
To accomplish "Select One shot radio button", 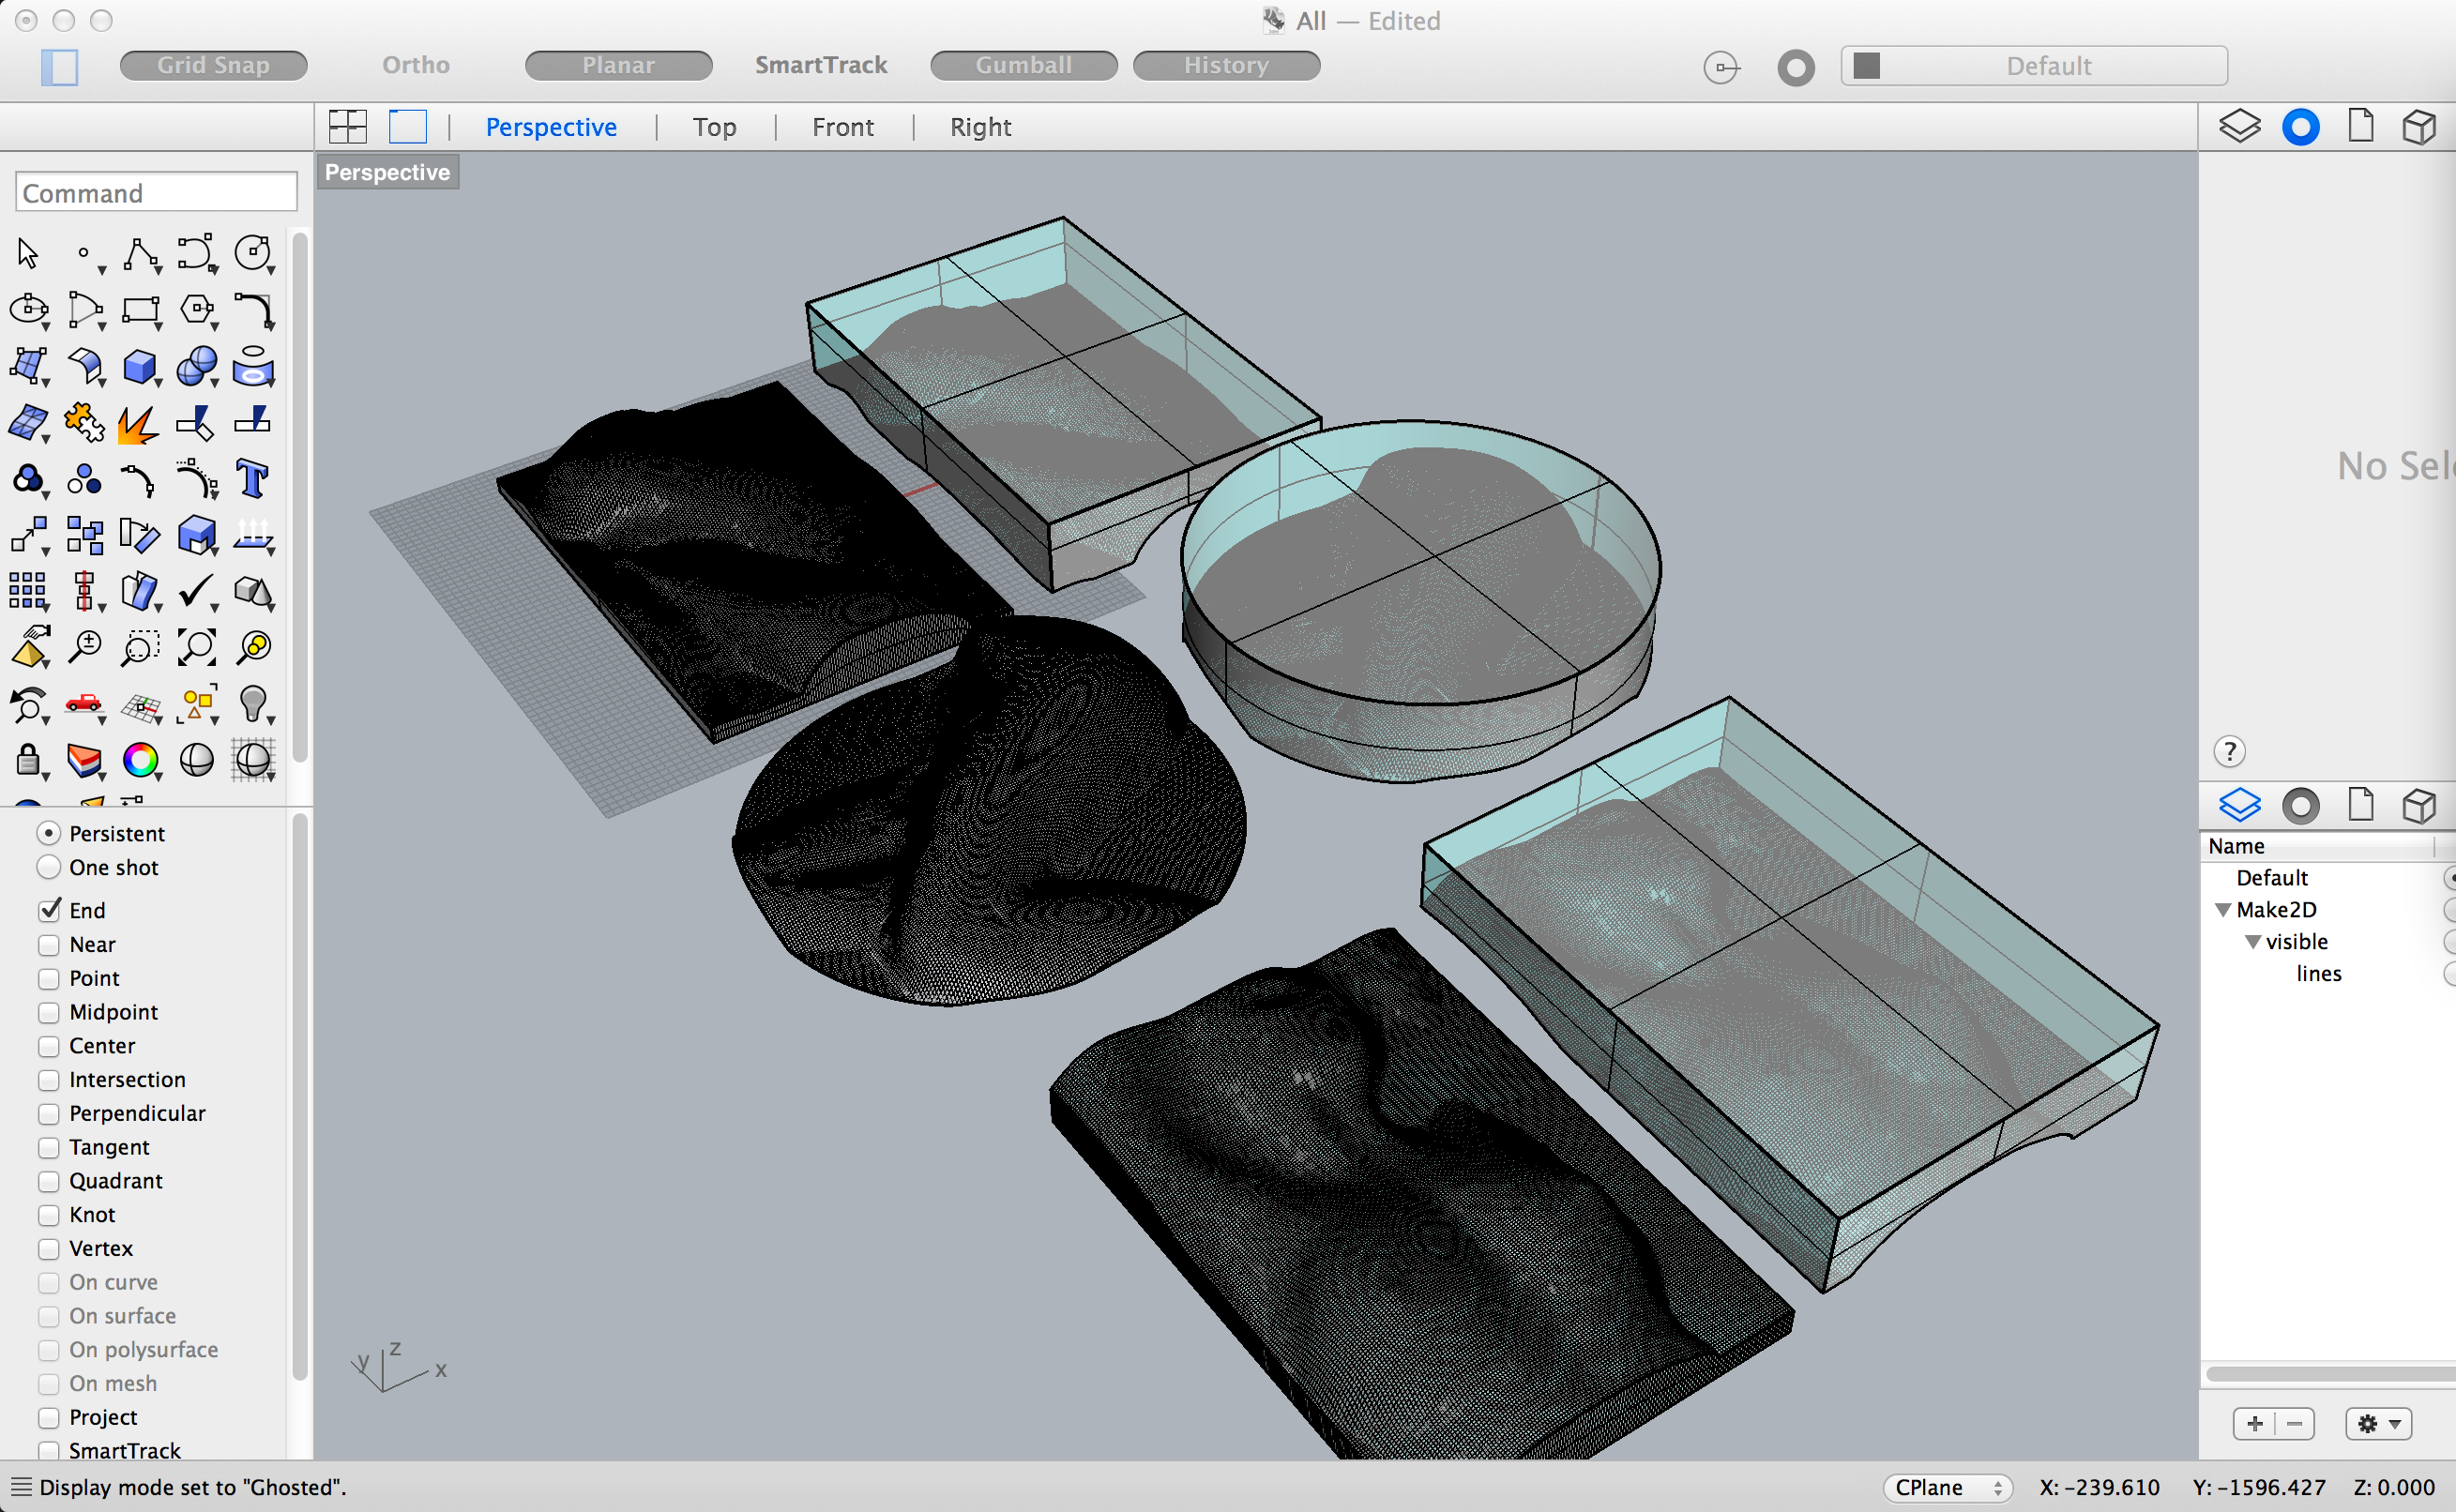I will [47, 867].
